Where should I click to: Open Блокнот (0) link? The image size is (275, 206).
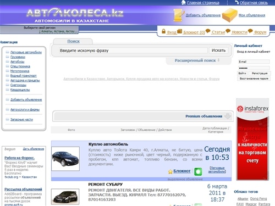point(194,32)
